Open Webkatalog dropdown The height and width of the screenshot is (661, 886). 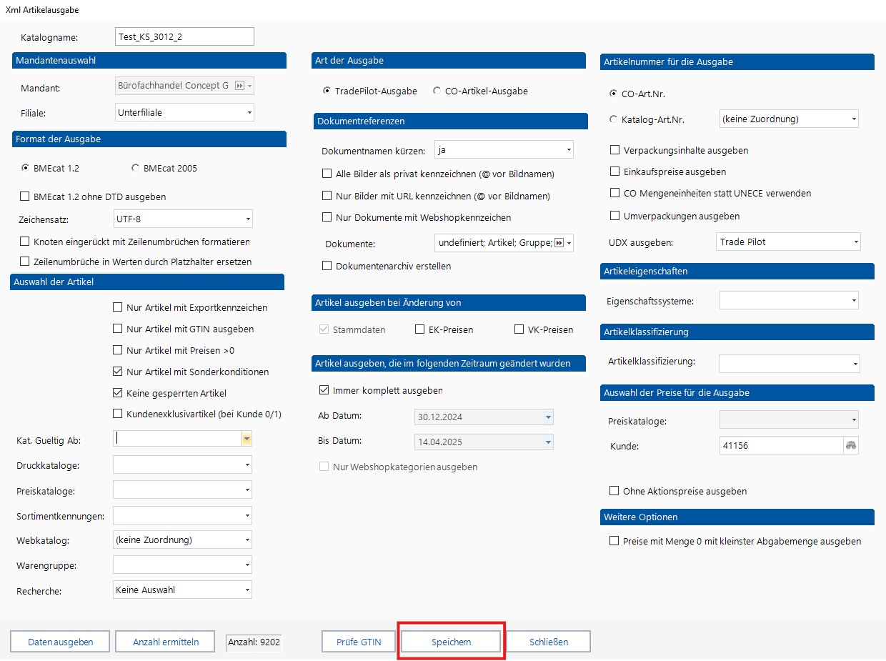point(183,540)
